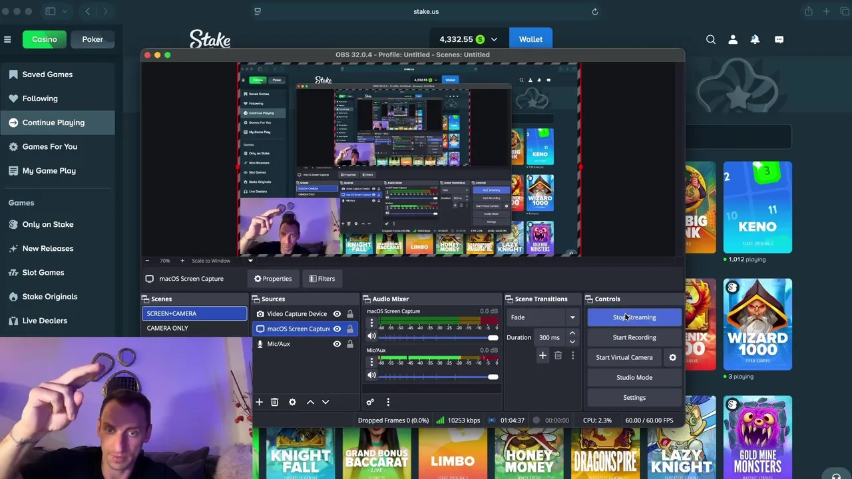Open transition properties three-dot menu
The height and width of the screenshot is (479, 852).
click(x=572, y=356)
